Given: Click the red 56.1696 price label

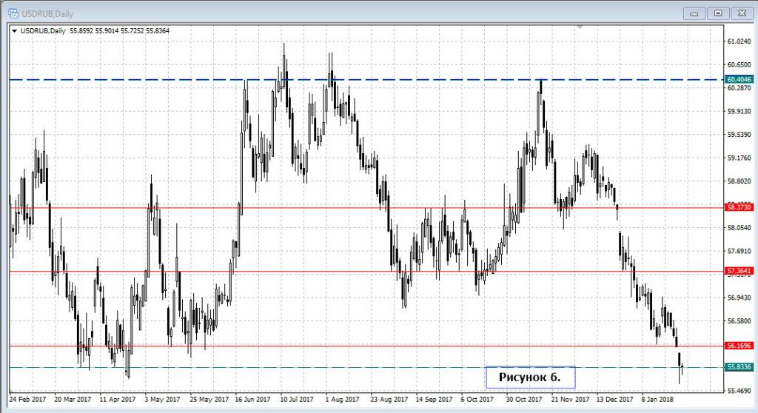Looking at the screenshot, I should pyautogui.click(x=739, y=346).
